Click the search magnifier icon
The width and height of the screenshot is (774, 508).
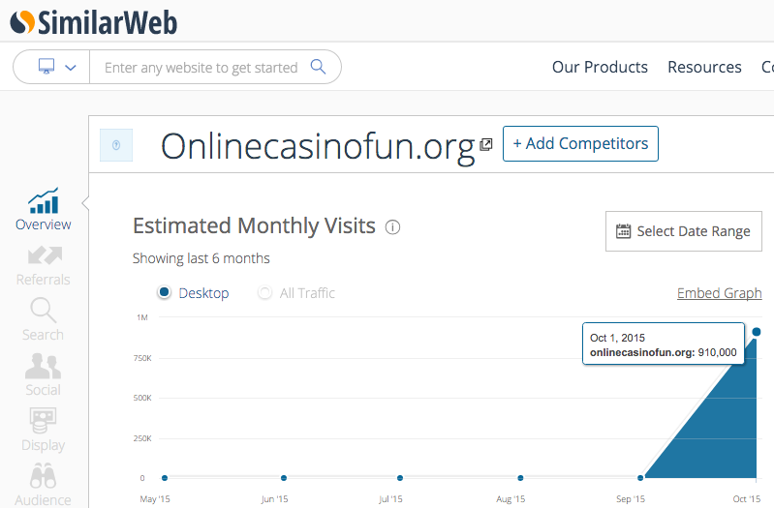318,67
